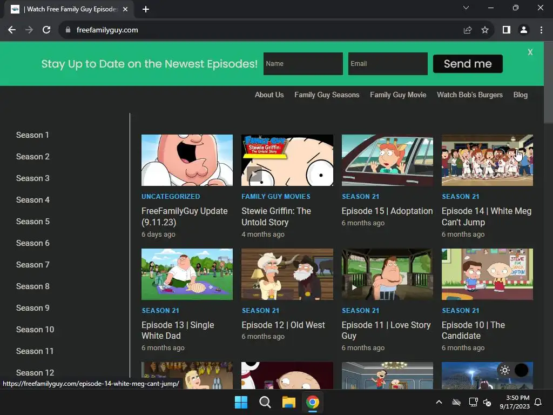This screenshot has width=553, height=415.
Task: Select Season 8 in sidebar
Action: point(32,286)
